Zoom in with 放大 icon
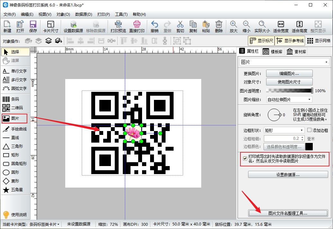Screen dimensions: 333x229 [x=233, y=27]
